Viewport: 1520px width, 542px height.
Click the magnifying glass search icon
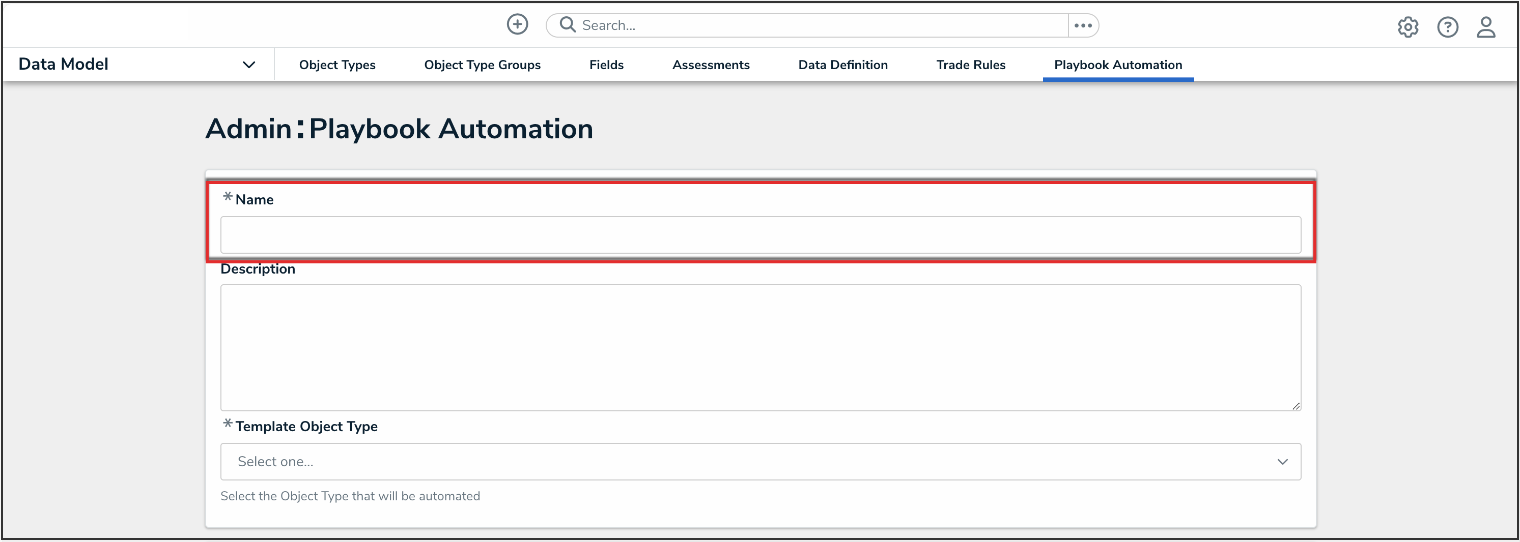coord(567,25)
